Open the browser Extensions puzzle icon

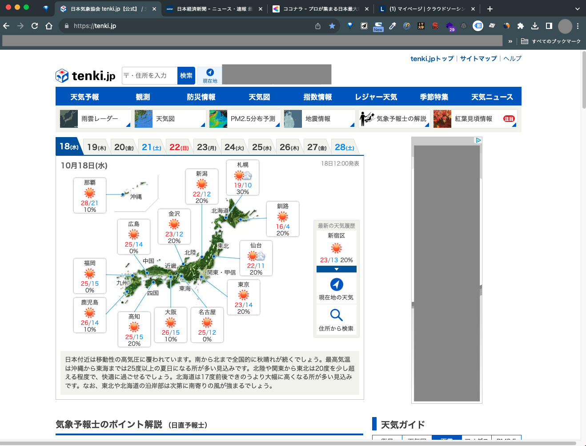tap(521, 26)
